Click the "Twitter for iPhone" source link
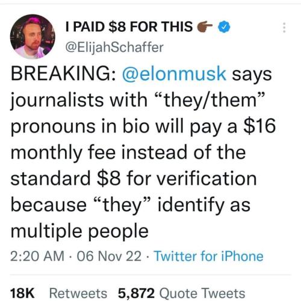 click(x=208, y=256)
